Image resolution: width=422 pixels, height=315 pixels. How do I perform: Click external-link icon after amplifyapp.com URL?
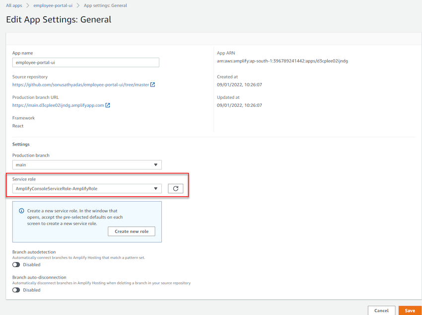[x=107, y=105]
